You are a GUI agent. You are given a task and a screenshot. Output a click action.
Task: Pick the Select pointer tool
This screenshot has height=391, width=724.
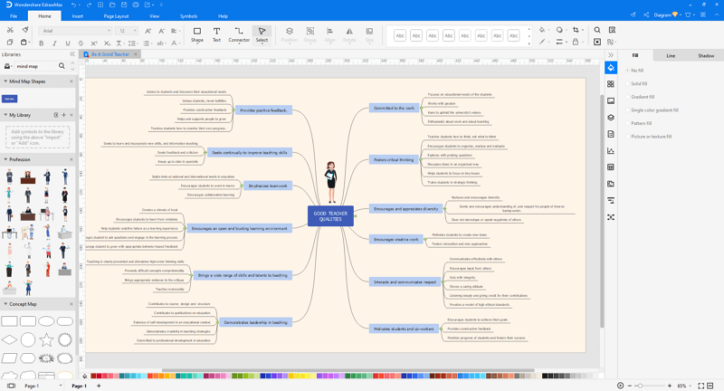point(262,34)
